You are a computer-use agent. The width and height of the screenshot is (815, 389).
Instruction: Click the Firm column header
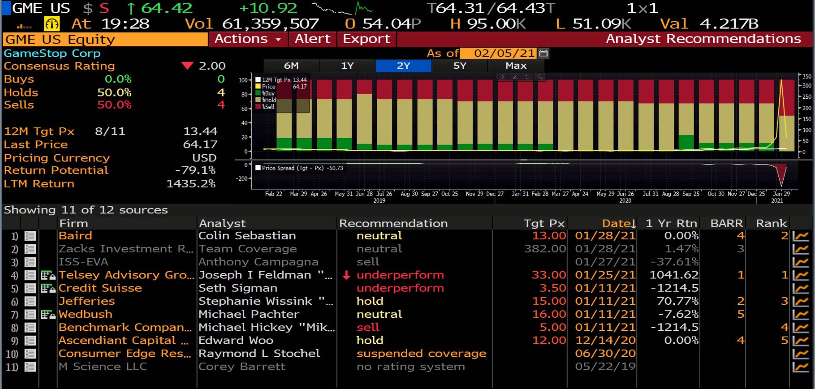(x=74, y=223)
